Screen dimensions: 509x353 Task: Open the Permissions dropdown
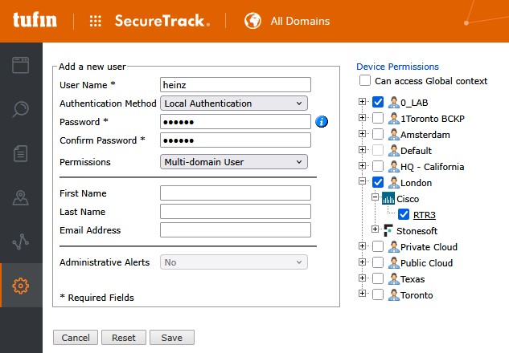pos(234,162)
